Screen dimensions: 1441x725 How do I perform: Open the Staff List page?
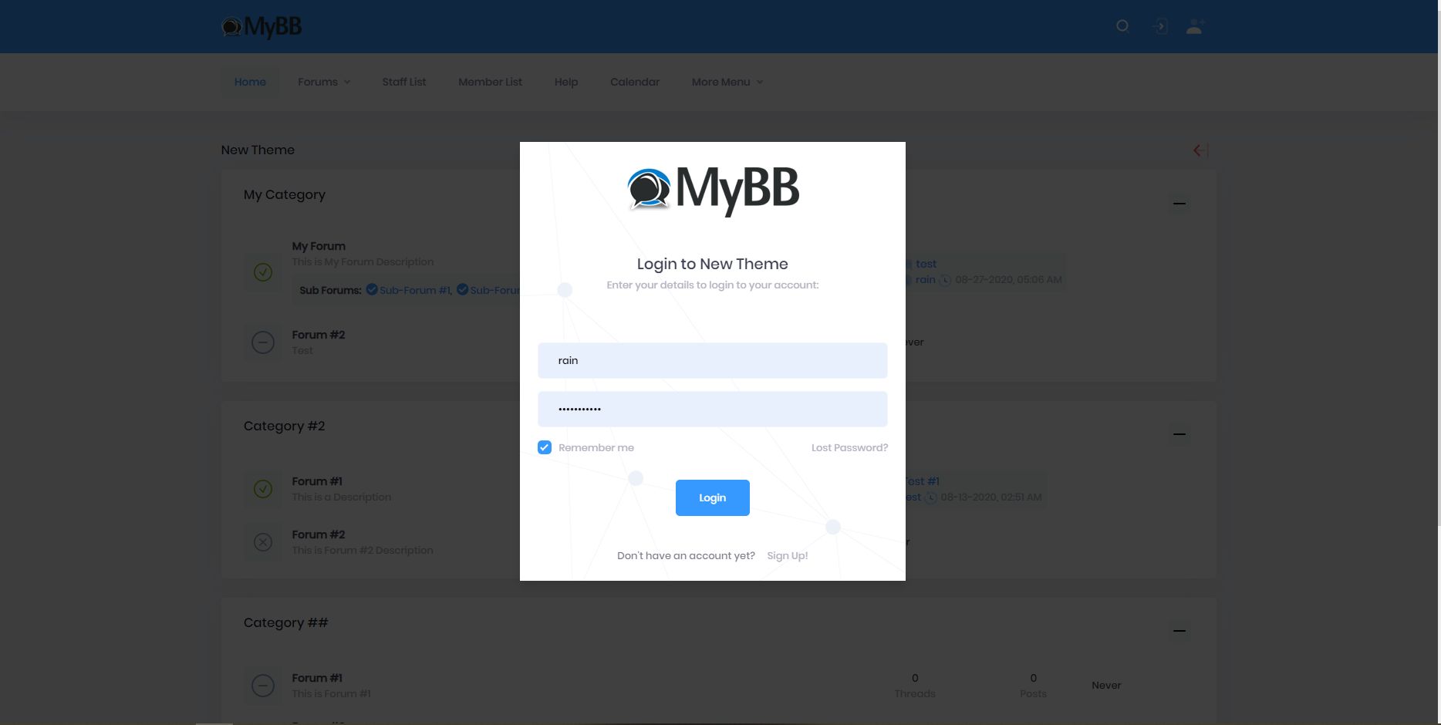(404, 82)
